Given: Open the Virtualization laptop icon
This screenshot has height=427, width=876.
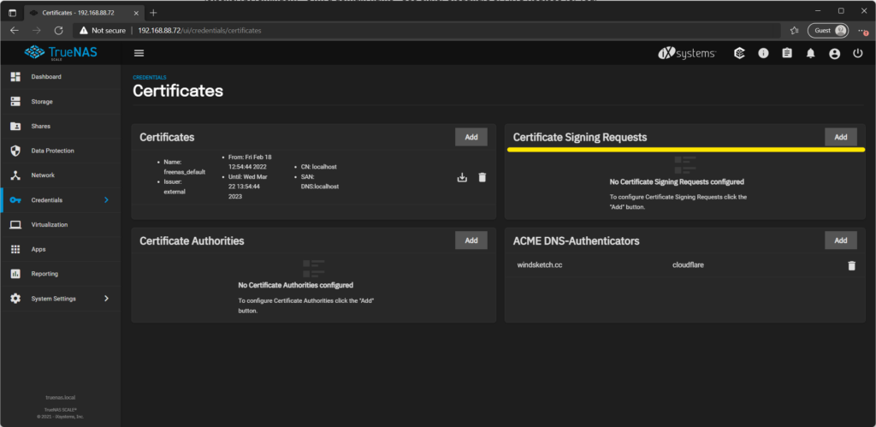Looking at the screenshot, I should (15, 225).
